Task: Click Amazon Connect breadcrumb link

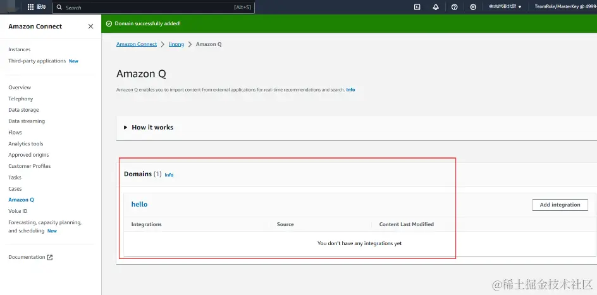Action: [137, 44]
